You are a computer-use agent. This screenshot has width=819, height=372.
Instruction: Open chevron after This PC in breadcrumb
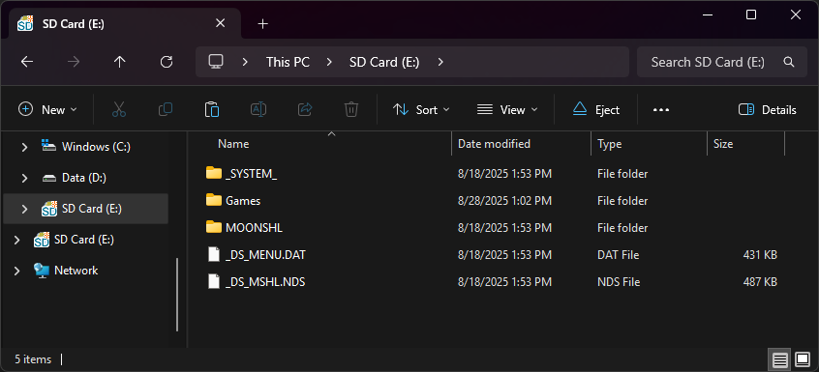pyautogui.click(x=329, y=62)
